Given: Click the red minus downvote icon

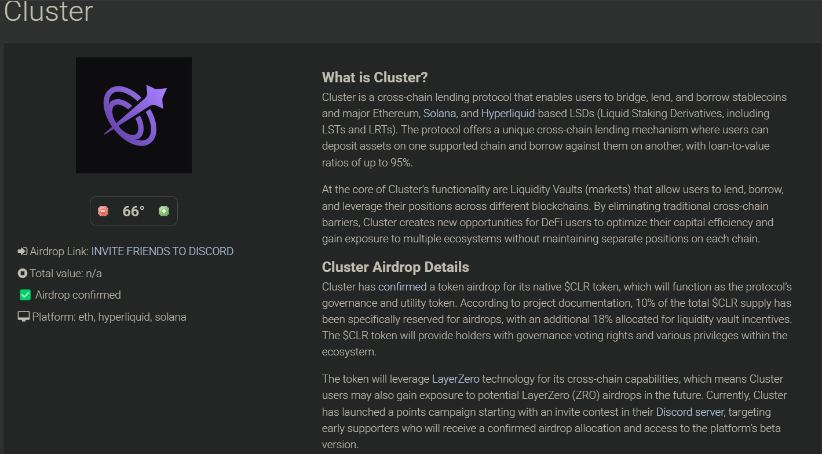Looking at the screenshot, I should click(103, 211).
